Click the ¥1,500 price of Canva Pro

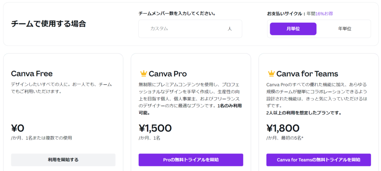click(155, 128)
